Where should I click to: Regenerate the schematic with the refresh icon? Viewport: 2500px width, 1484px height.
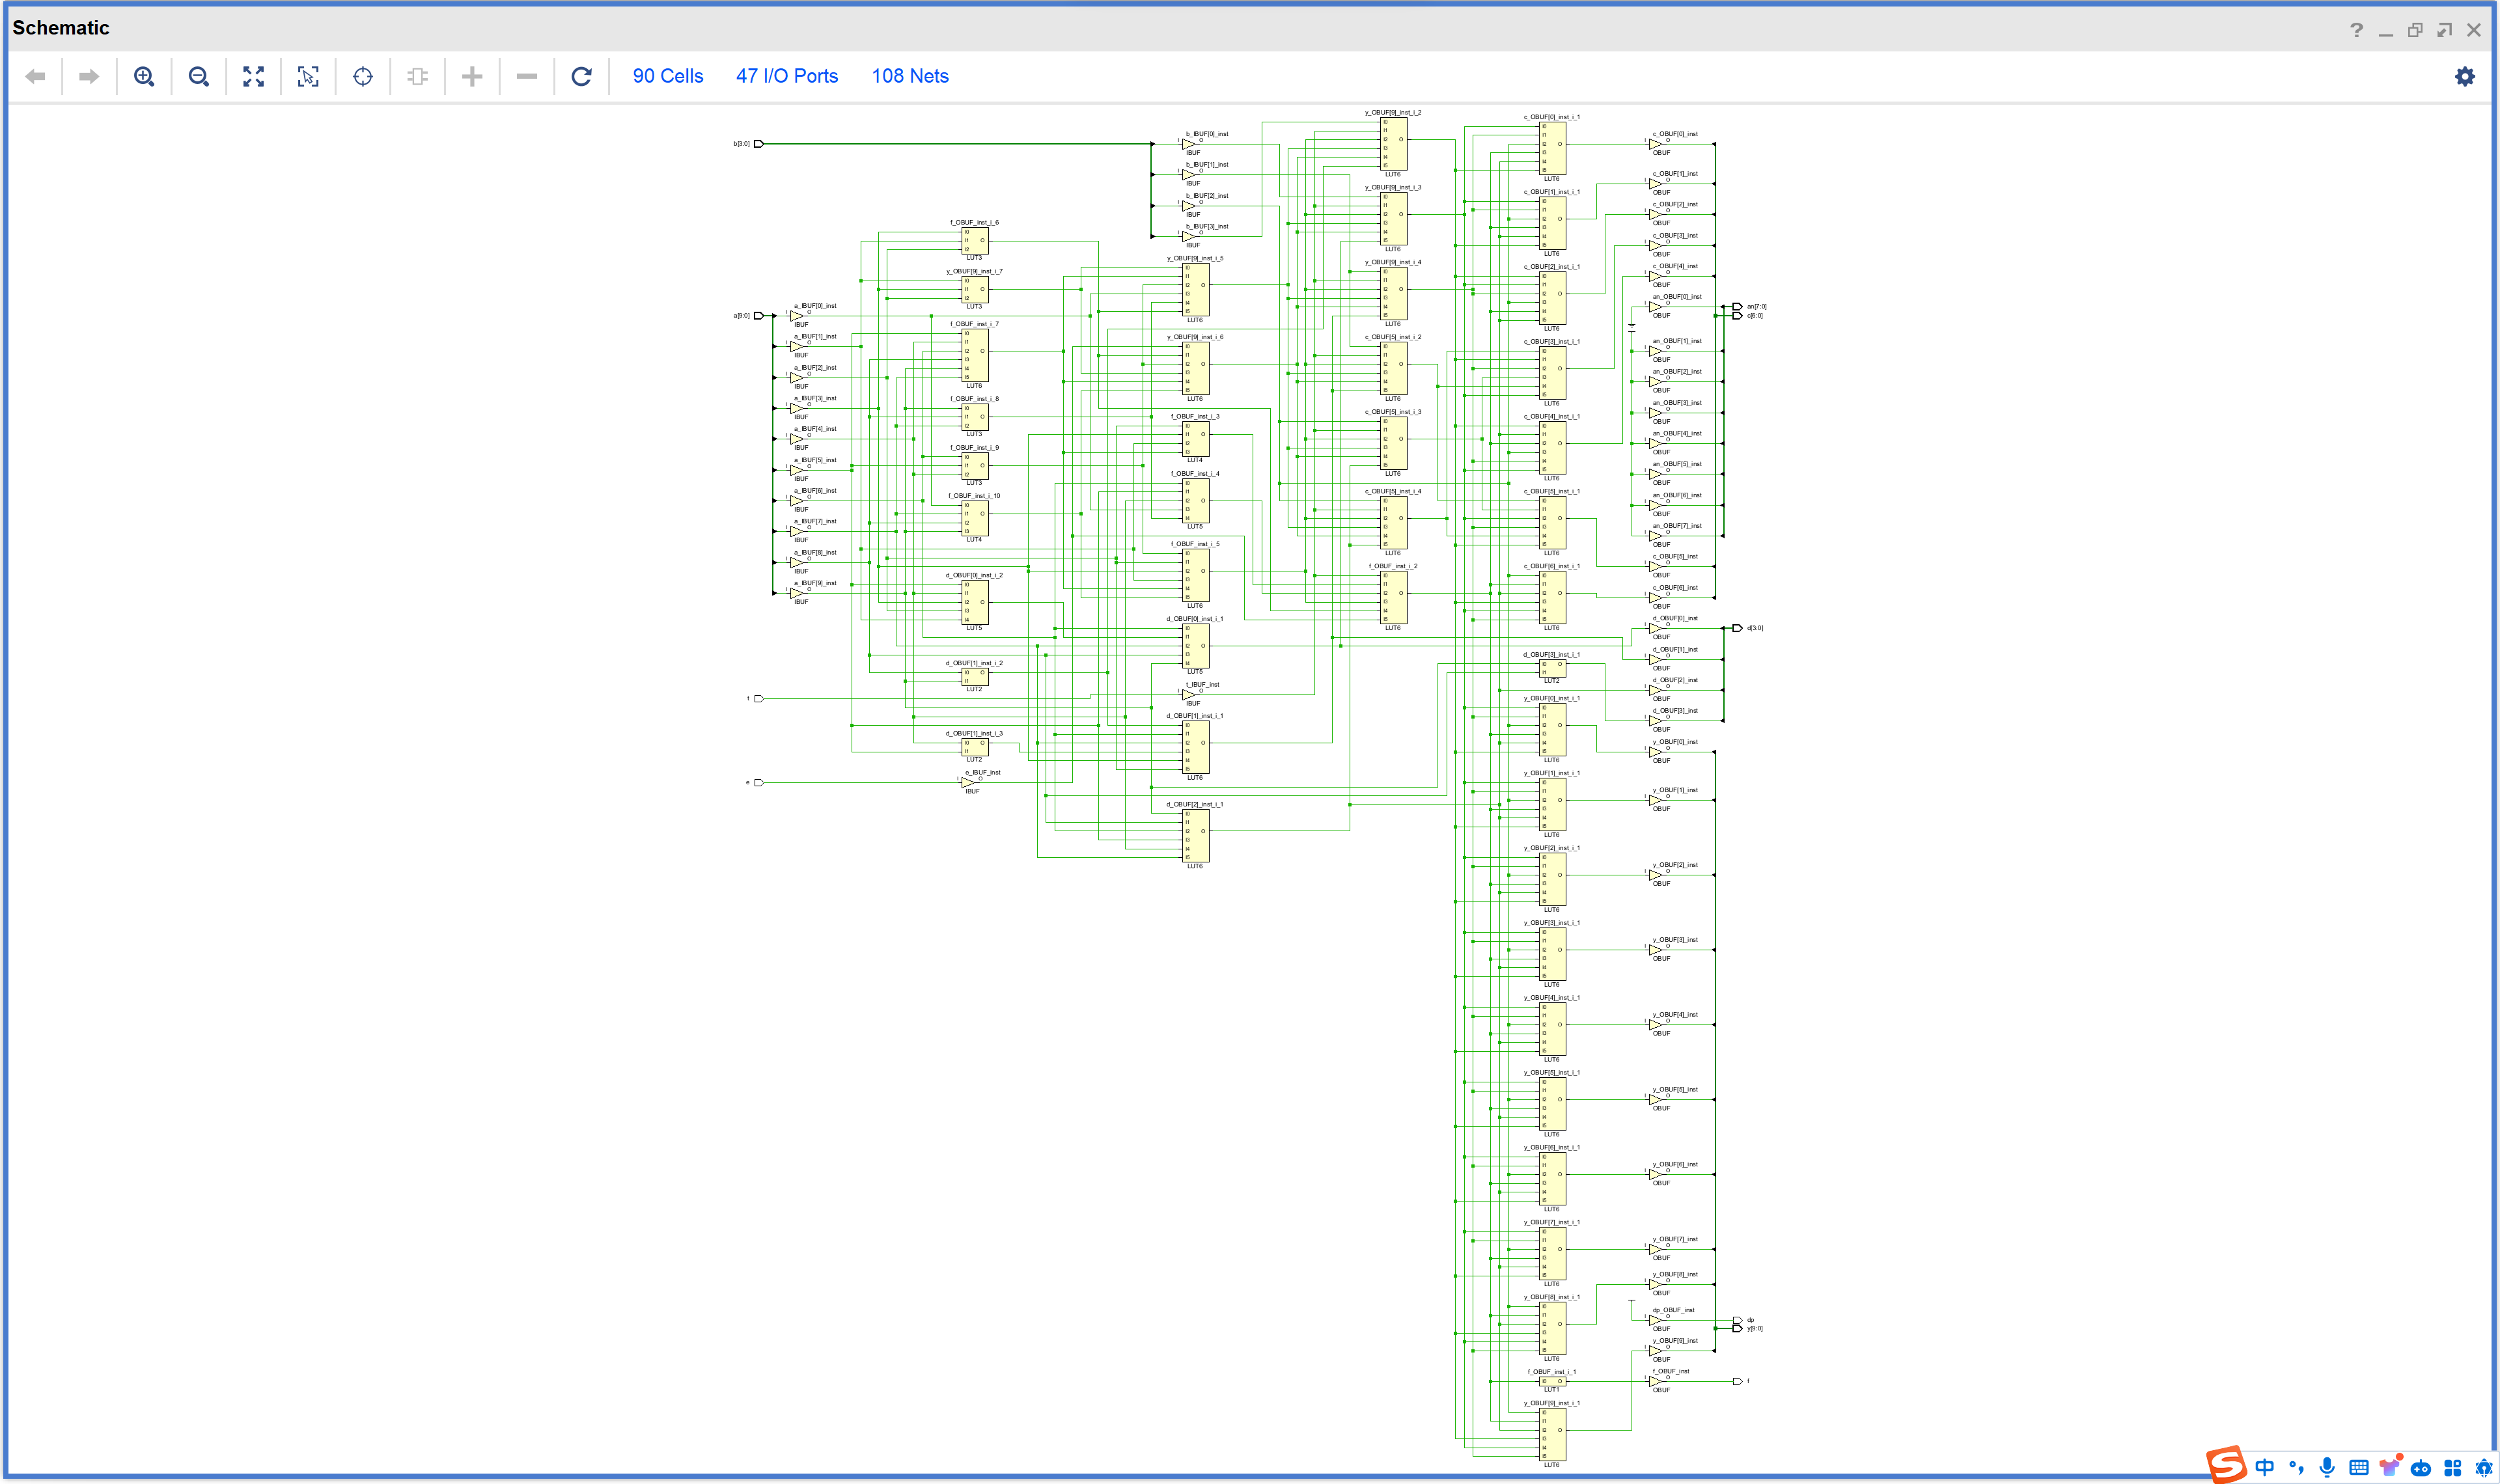click(x=581, y=76)
